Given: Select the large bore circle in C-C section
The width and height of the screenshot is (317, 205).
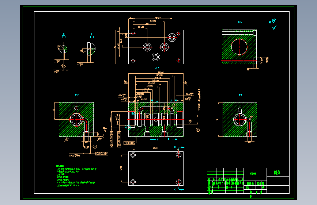Looking at the screenshot, I should point(239,47).
